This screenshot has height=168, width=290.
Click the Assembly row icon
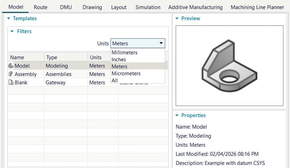[11, 74]
